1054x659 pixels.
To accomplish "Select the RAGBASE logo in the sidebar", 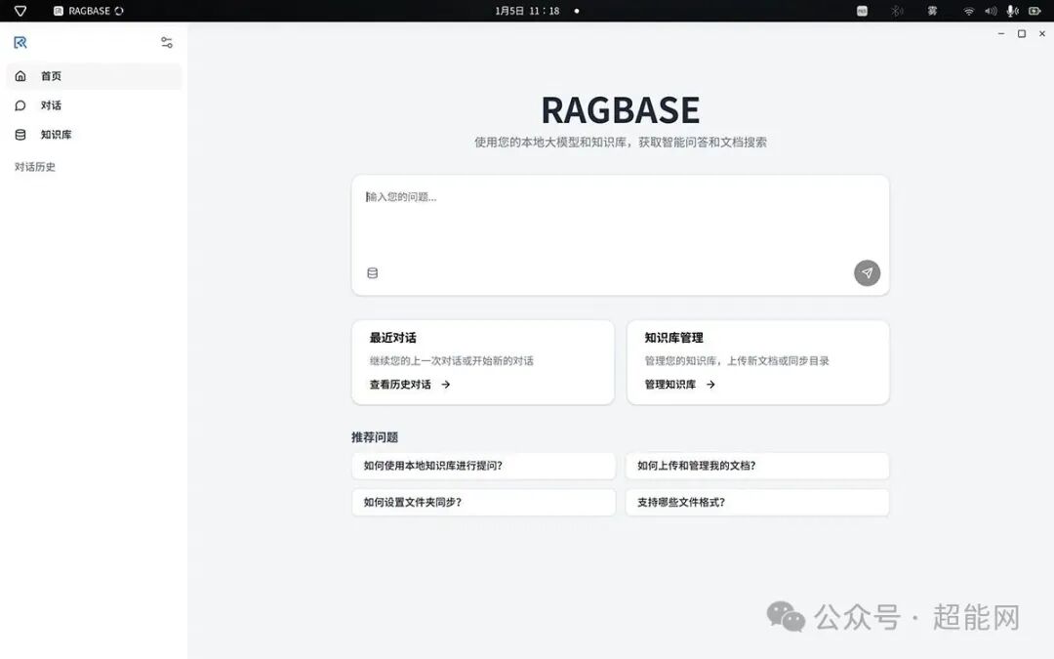I will tap(20, 42).
